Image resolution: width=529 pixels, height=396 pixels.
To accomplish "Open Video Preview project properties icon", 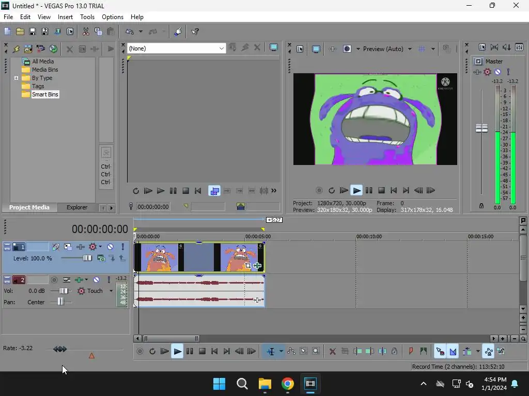I will (300, 49).
